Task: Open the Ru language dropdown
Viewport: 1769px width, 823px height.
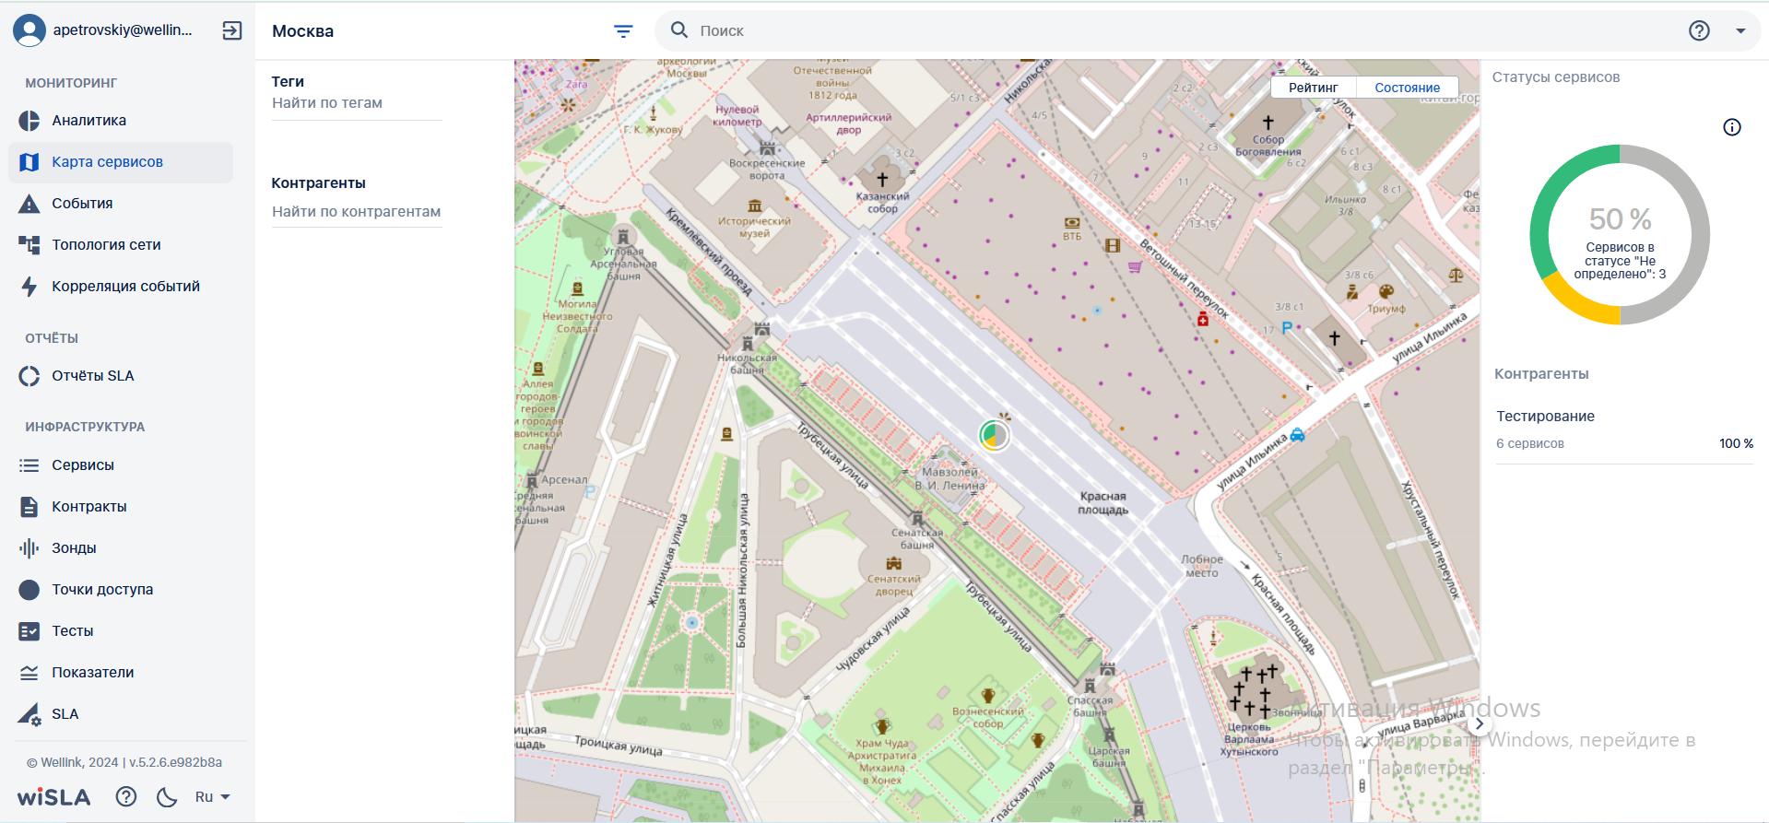Action: [x=212, y=796]
